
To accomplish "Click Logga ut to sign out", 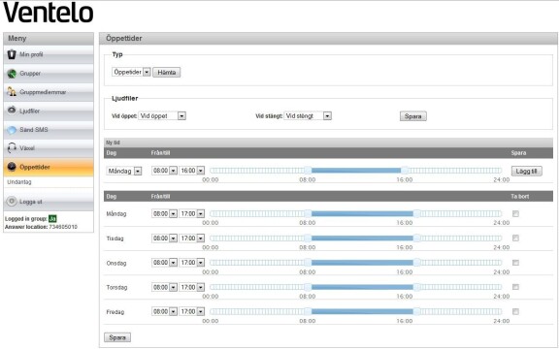I will (x=49, y=202).
